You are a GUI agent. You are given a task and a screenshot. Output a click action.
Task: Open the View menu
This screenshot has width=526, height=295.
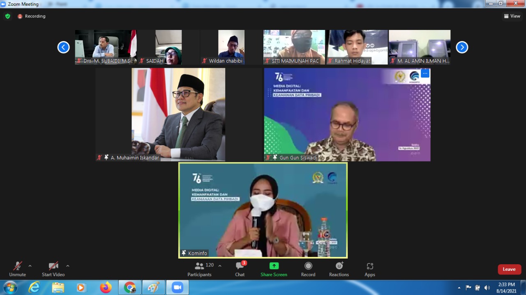pyautogui.click(x=512, y=16)
